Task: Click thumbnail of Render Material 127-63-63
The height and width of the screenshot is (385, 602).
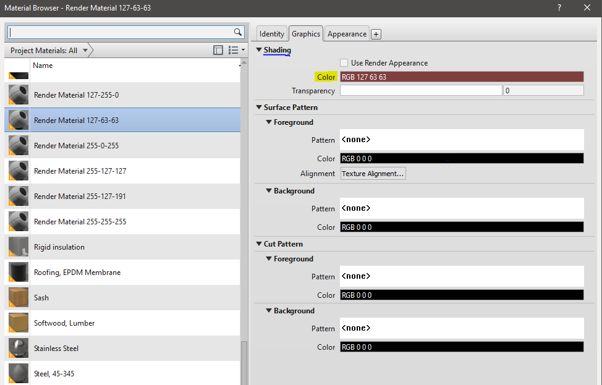Action: (x=19, y=120)
